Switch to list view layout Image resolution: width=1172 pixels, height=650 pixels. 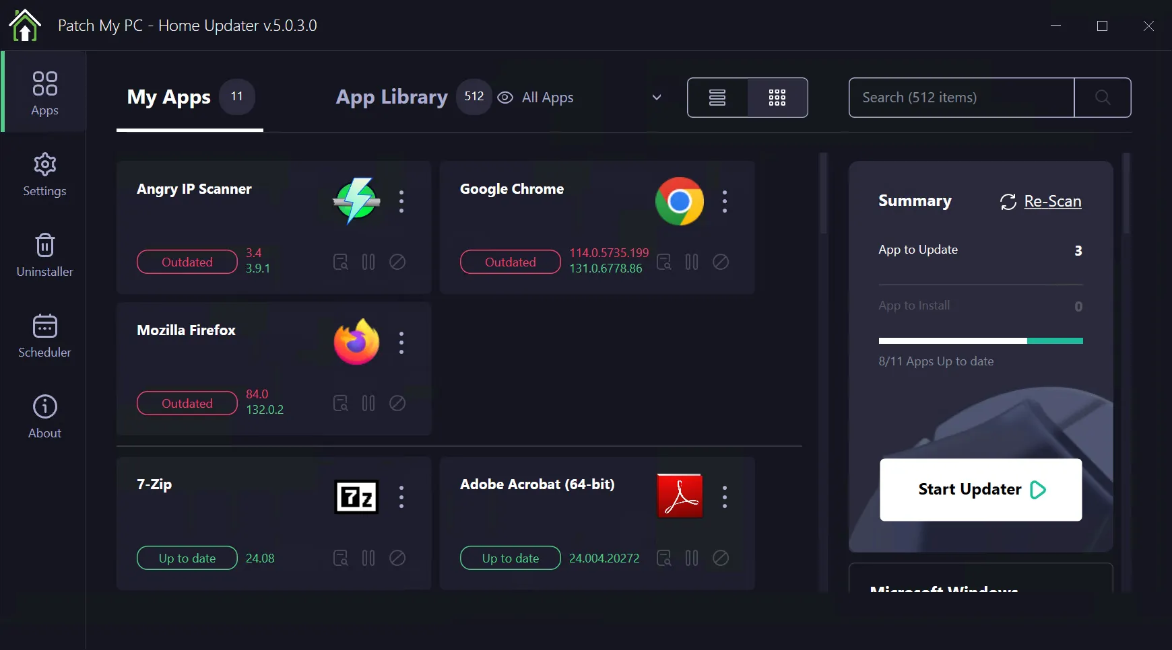coord(717,98)
